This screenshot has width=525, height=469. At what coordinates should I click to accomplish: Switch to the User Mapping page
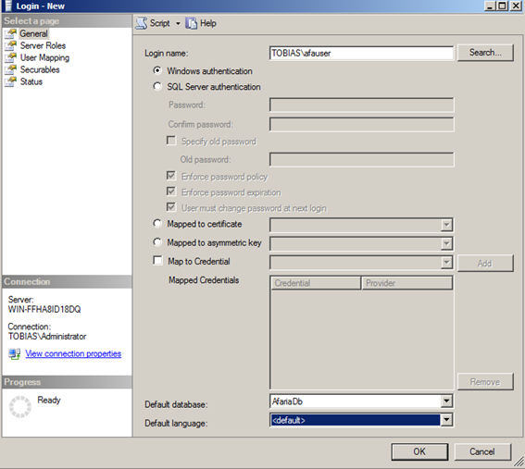[x=44, y=58]
